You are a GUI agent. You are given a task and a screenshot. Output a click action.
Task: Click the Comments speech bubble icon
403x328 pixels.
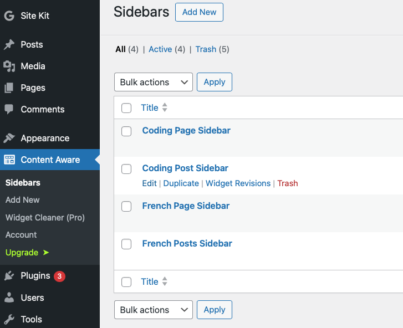click(9, 109)
